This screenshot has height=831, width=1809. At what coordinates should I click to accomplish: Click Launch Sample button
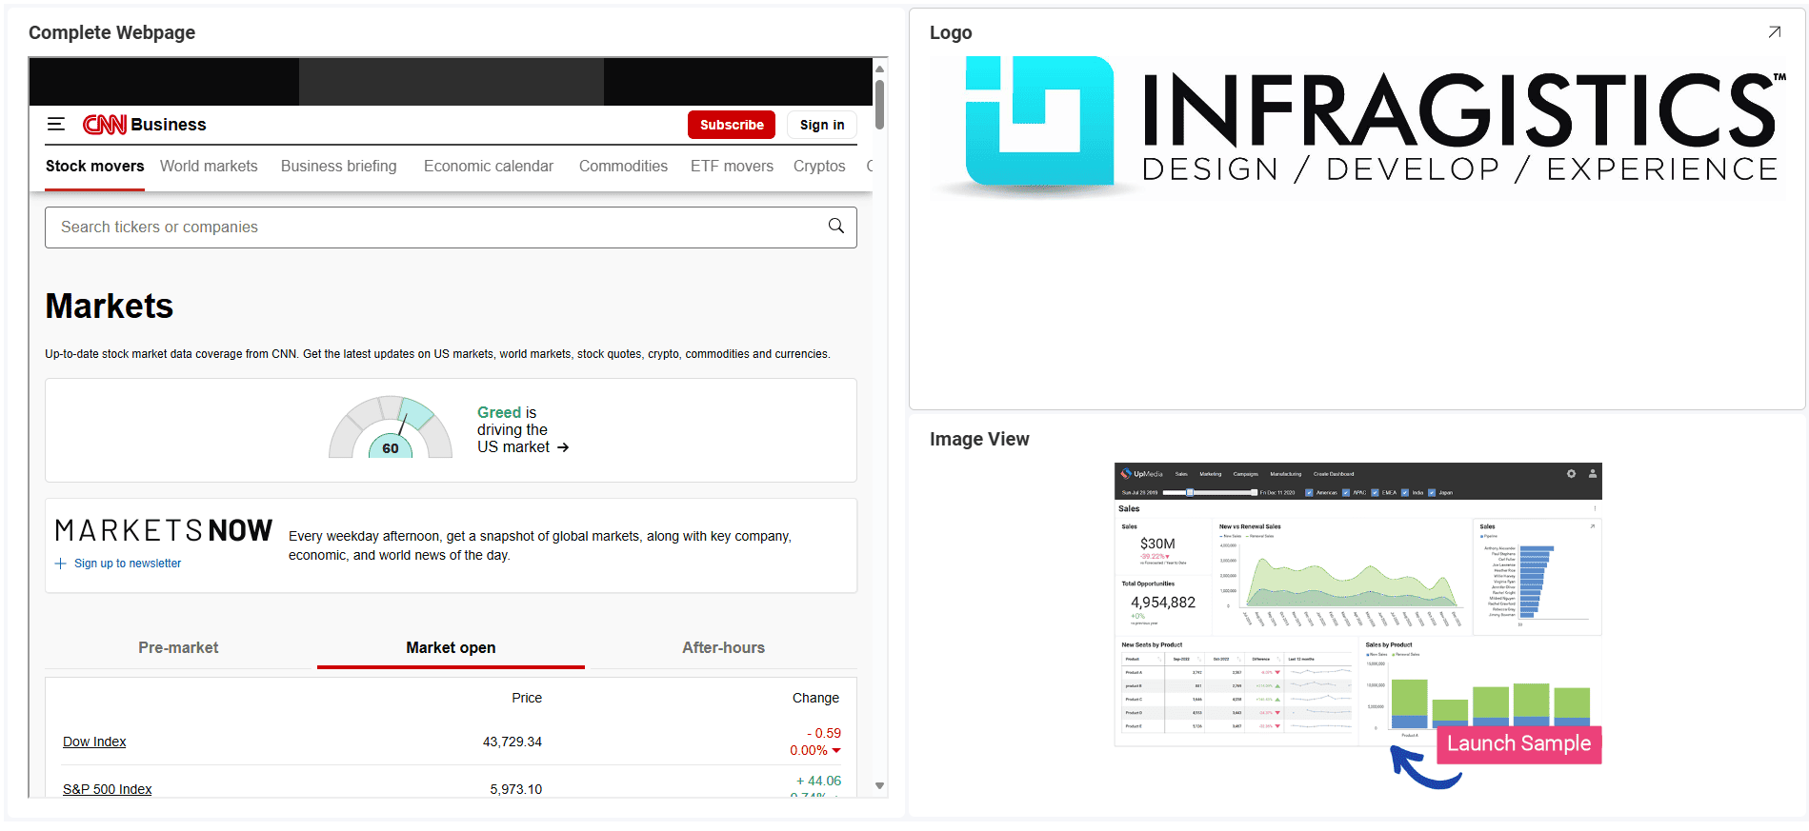pyautogui.click(x=1518, y=744)
